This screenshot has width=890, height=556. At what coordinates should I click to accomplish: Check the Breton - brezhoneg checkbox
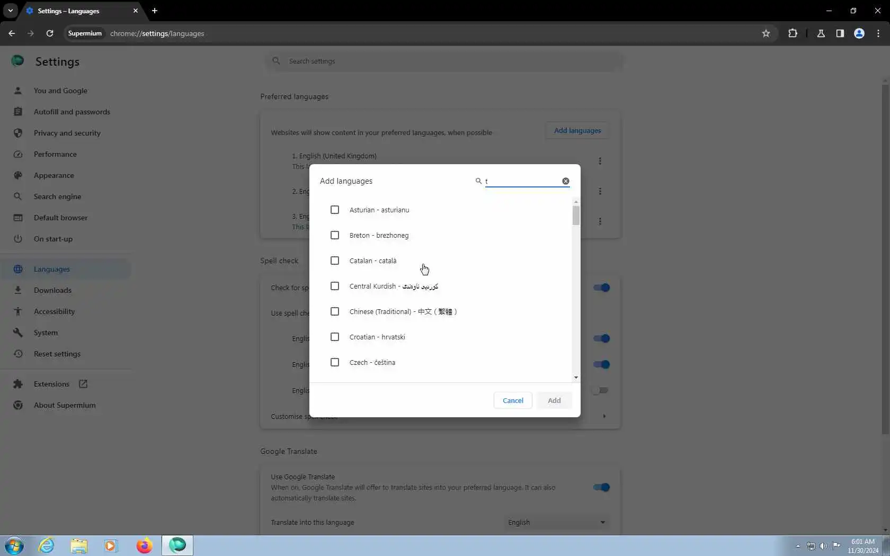click(x=335, y=235)
